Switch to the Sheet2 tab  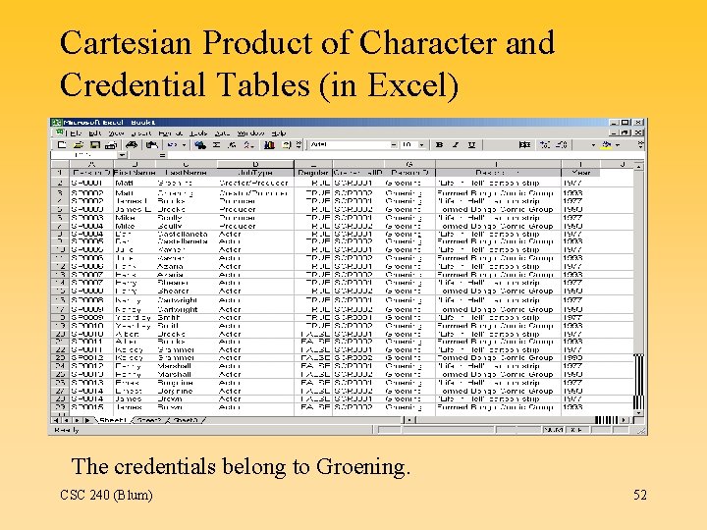point(148,420)
